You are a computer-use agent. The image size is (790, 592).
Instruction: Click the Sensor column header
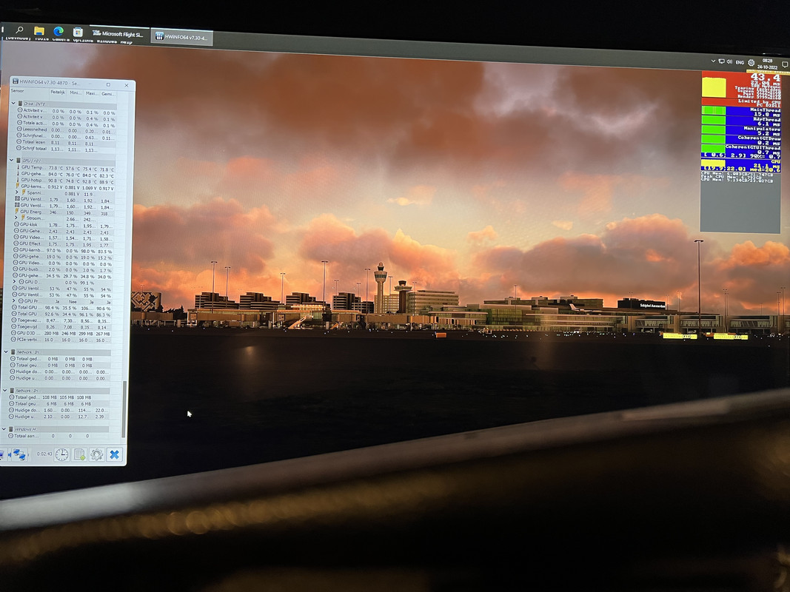tap(29, 92)
